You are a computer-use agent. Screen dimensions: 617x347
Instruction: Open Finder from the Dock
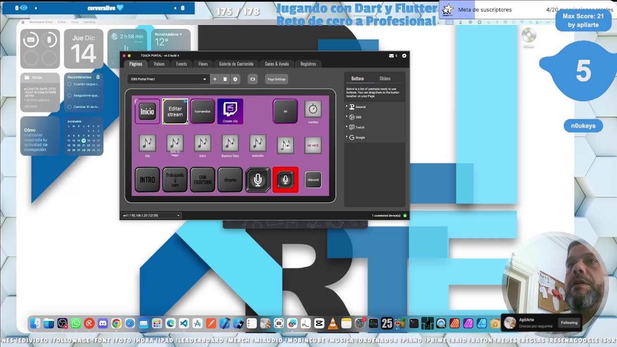[35, 324]
